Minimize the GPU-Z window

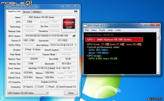tap(63, 6)
